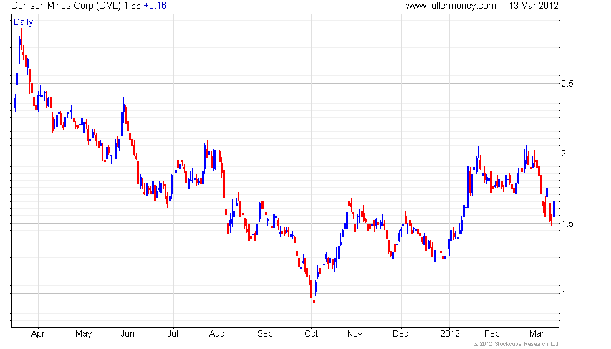611x349 pixels.
Task: Click the 'Mar' month label
Action: click(537, 334)
